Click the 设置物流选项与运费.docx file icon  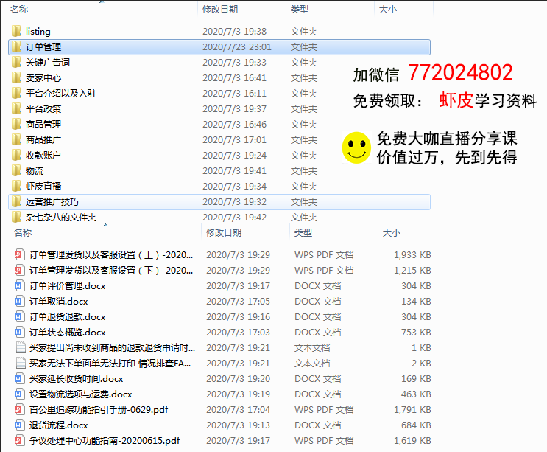coord(20,394)
